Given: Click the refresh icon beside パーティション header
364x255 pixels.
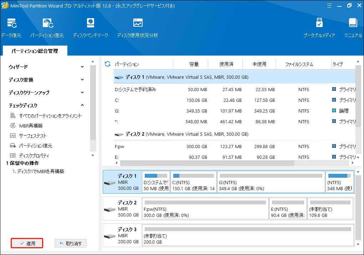Looking at the screenshot, I should click(107, 64).
